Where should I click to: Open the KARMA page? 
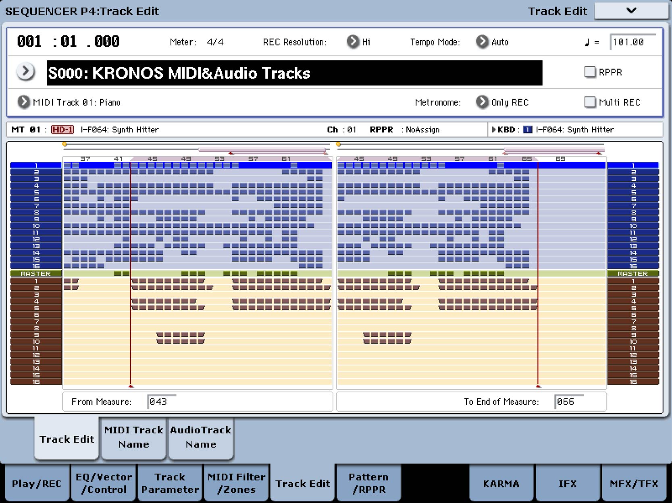tap(501, 483)
